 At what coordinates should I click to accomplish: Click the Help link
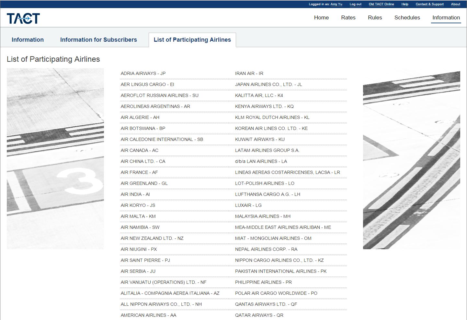pos(405,4)
